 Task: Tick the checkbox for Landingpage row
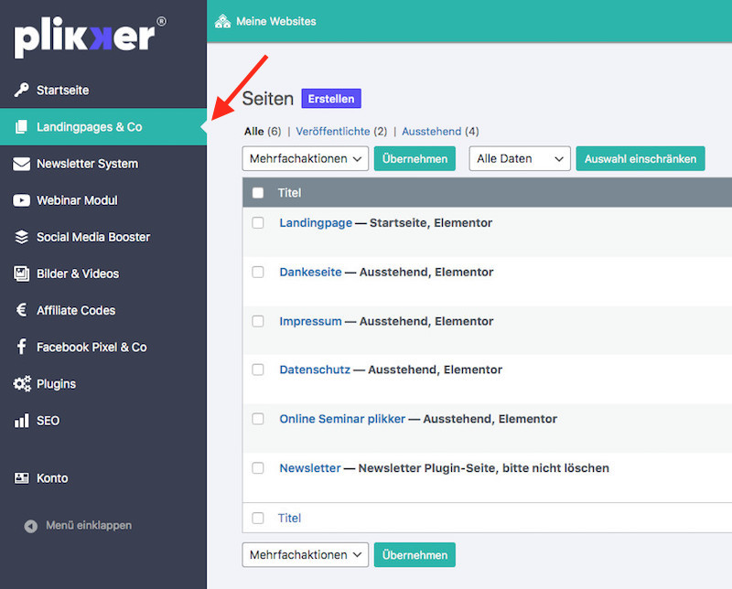pos(258,223)
